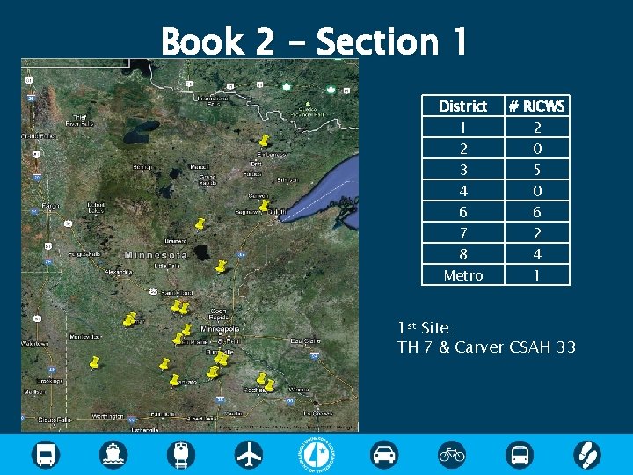
Task: Click the Montevideo label on the map
Action: tap(85, 336)
